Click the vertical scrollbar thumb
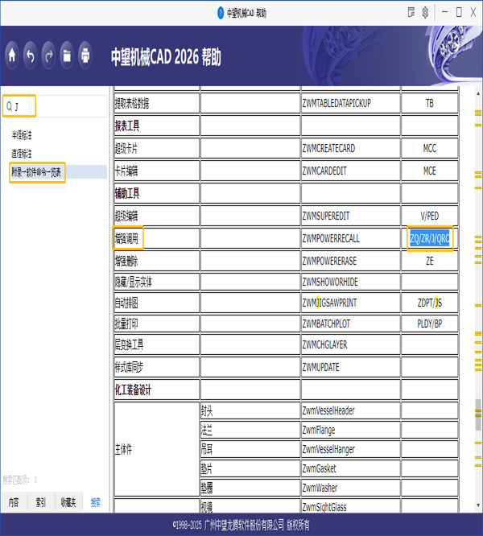483x536 pixels. pos(478,414)
